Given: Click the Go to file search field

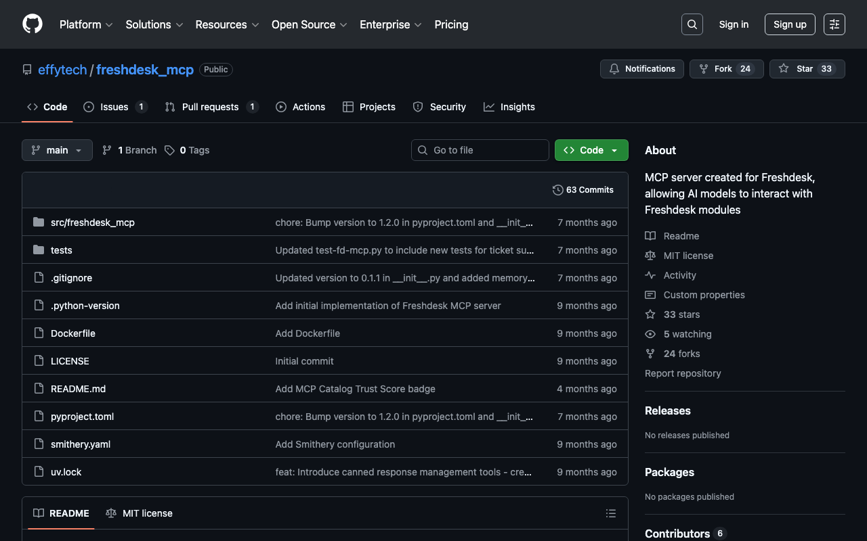Looking at the screenshot, I should pos(480,150).
